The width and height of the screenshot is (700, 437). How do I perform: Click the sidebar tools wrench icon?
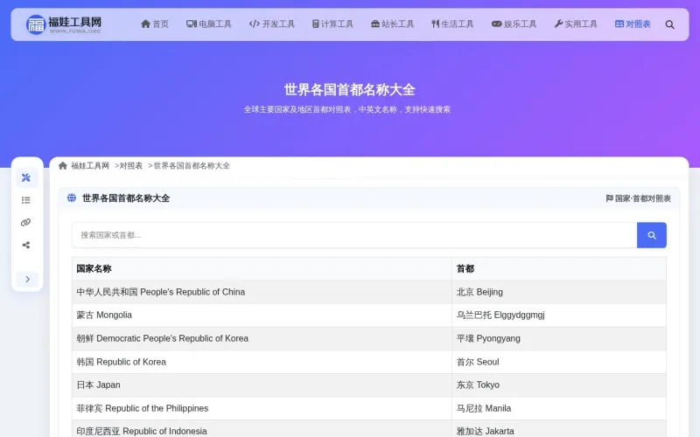[26, 178]
